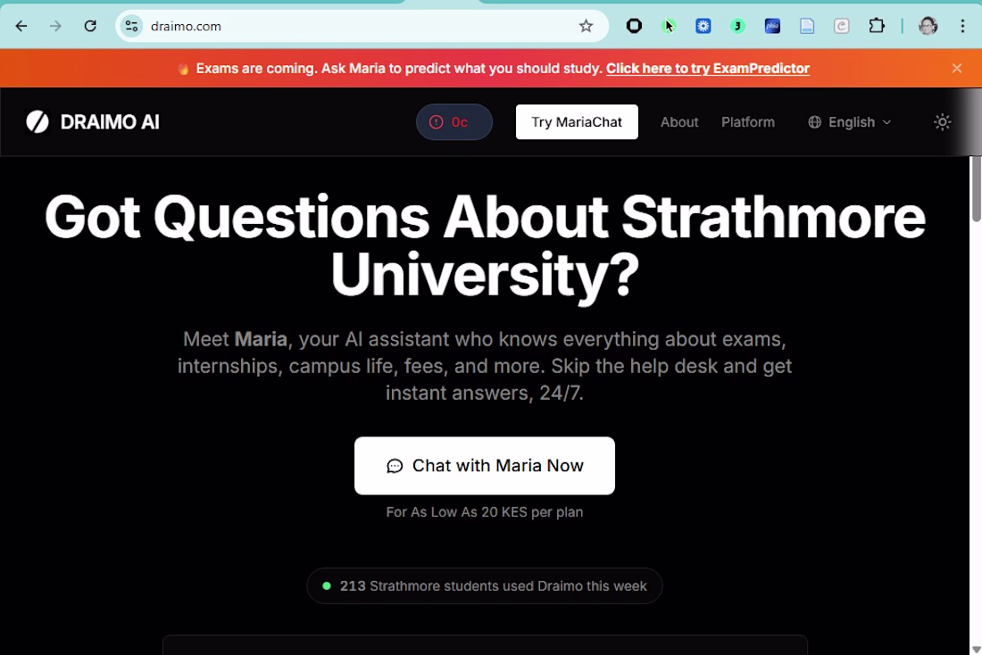Click the 0c credits indicator

(454, 122)
